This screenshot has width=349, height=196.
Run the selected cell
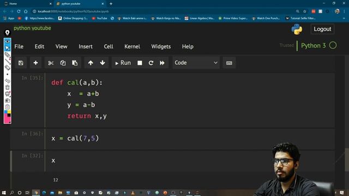[123, 63]
